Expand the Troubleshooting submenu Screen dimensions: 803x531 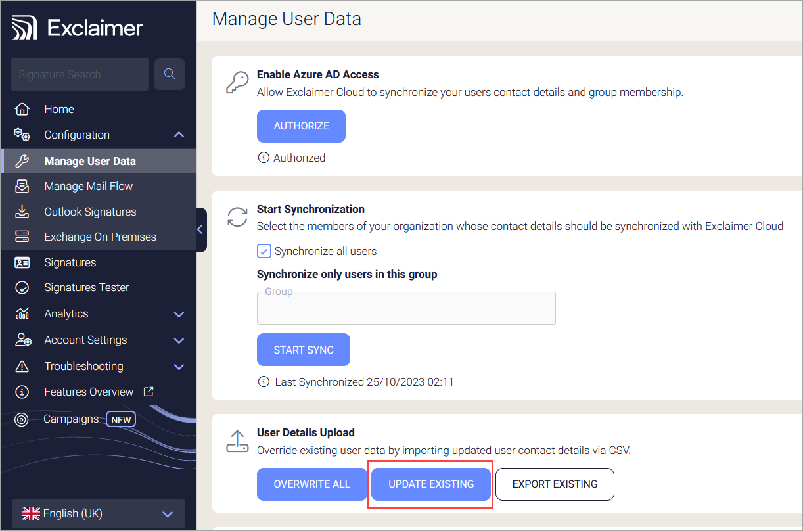click(178, 367)
